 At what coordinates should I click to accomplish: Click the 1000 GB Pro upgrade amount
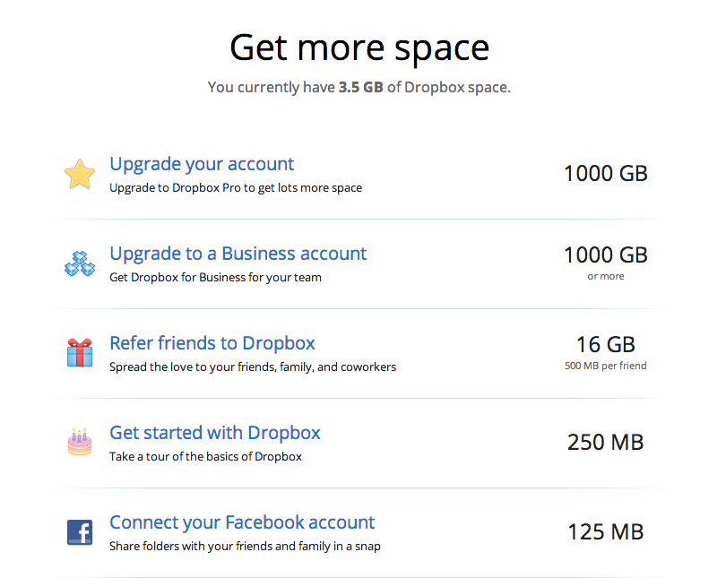tap(605, 173)
